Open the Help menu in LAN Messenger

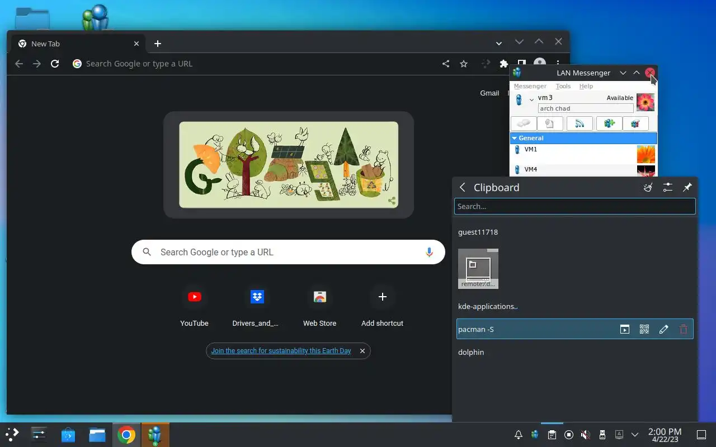pos(586,86)
